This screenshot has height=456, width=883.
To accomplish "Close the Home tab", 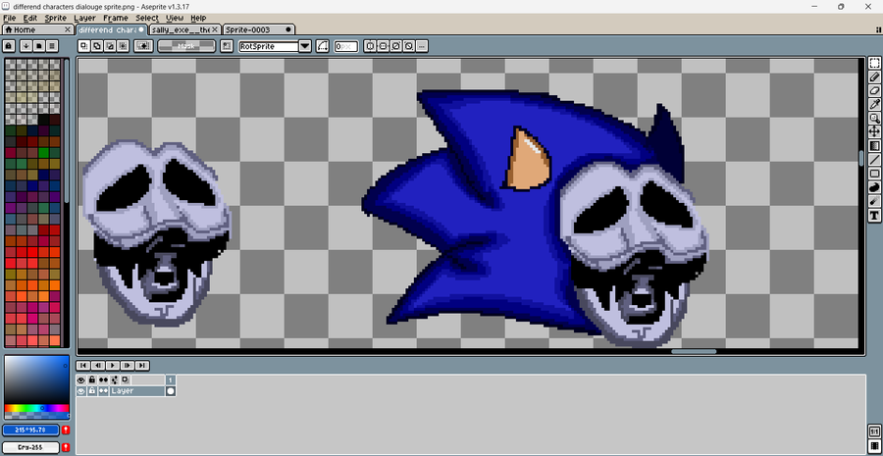I will 68,29.
